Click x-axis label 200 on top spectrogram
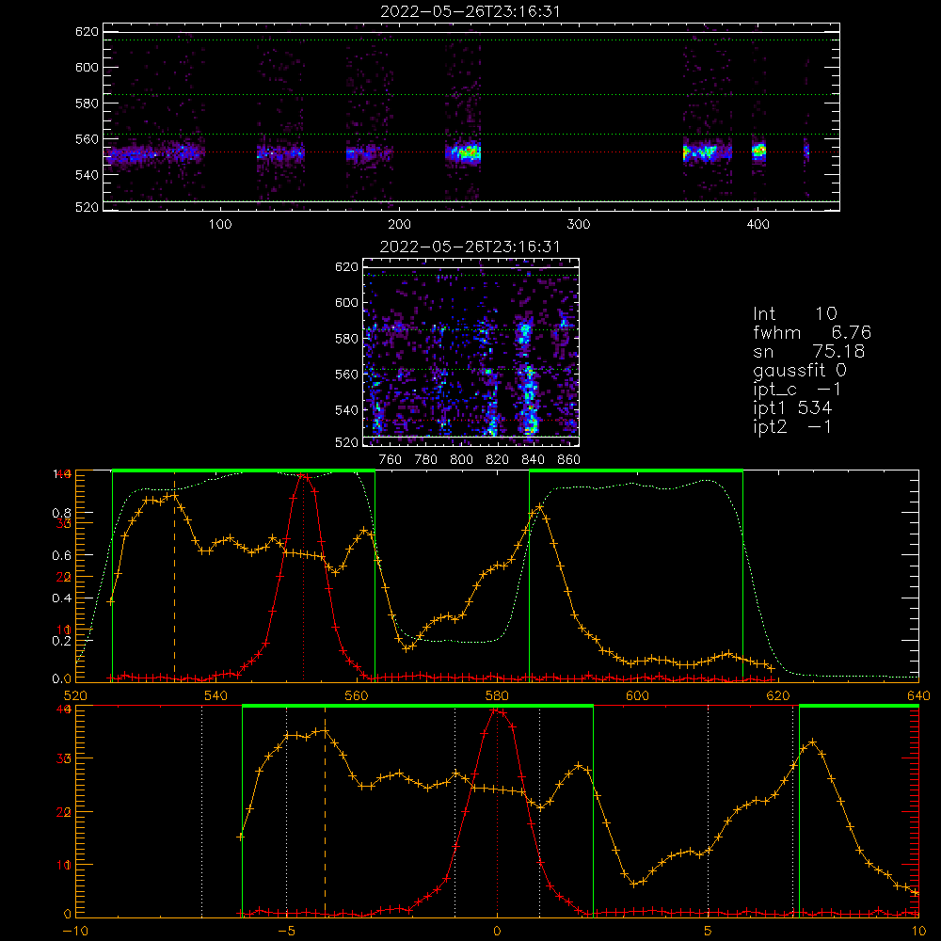Viewport: 941px width, 941px height. click(x=399, y=225)
